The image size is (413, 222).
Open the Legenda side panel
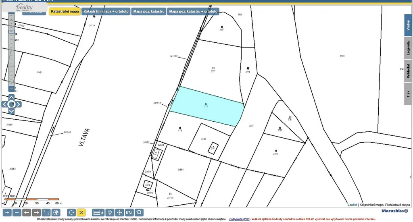[x=408, y=48]
